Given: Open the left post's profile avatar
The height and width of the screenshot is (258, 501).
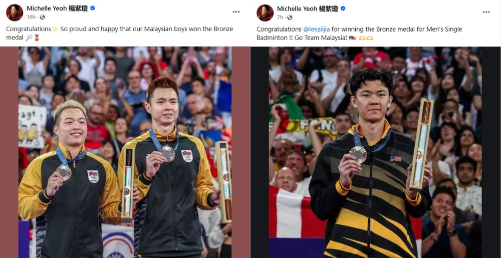Looking at the screenshot, I should pos(15,13).
